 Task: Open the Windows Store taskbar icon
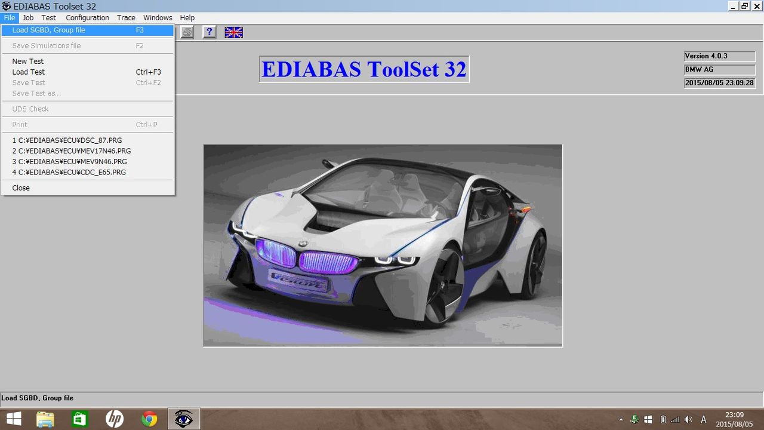coord(79,419)
